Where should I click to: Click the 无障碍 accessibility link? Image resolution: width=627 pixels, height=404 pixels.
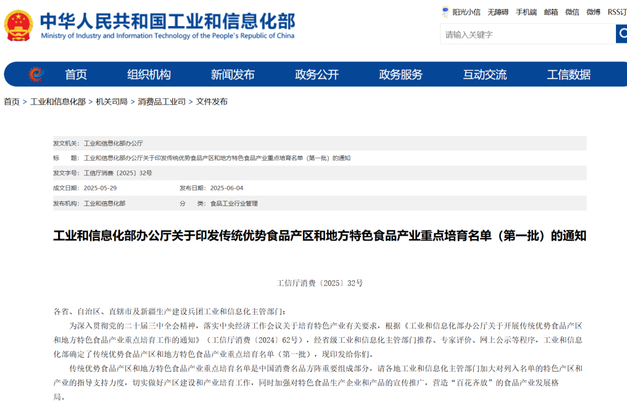pos(498,12)
